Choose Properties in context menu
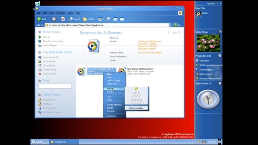The height and width of the screenshot is (145, 258). [112, 116]
